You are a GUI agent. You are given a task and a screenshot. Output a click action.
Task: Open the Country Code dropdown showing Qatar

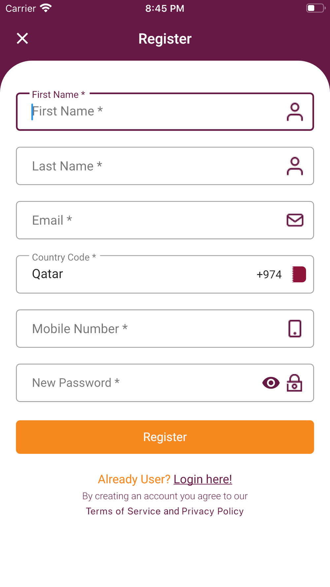(165, 274)
